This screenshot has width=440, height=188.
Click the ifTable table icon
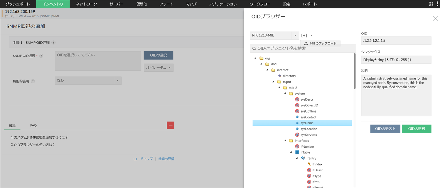click(x=297, y=152)
